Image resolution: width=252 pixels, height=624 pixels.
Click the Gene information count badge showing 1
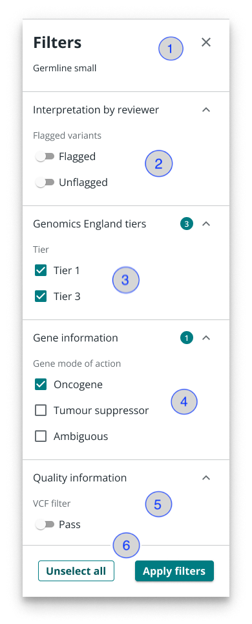pyautogui.click(x=186, y=338)
